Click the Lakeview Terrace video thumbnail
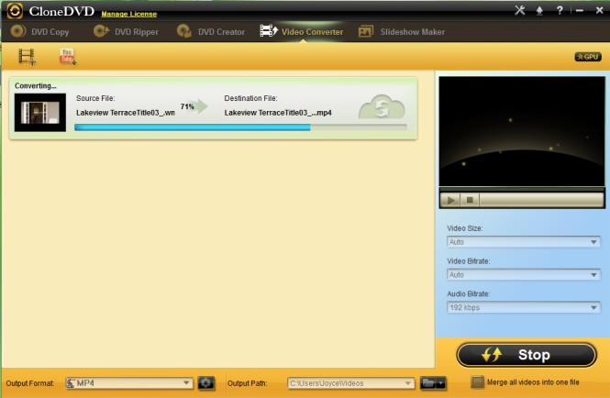This screenshot has width=610, height=398. [x=40, y=113]
